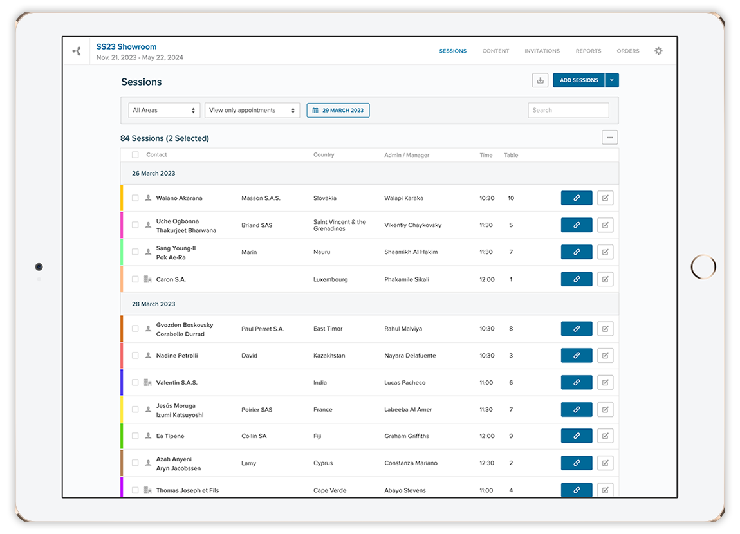Switch to the Sessions tab
The height and width of the screenshot is (534, 740).
tap(452, 51)
